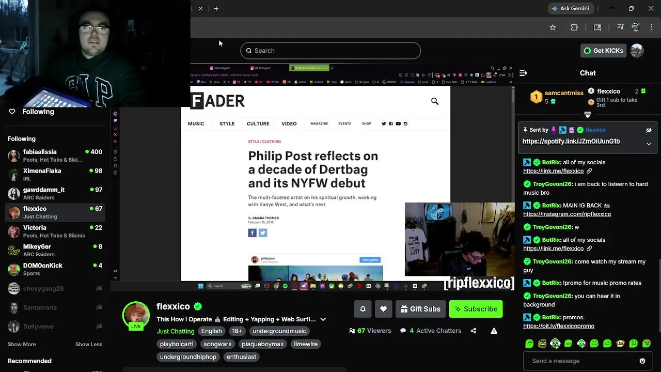Click MAGAZINE in FADER navigation

point(319,124)
